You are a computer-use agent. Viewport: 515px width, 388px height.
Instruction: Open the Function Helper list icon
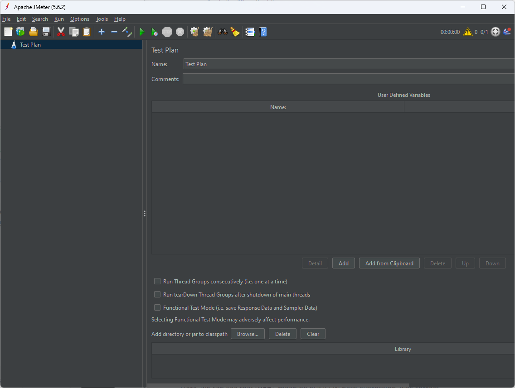250,32
